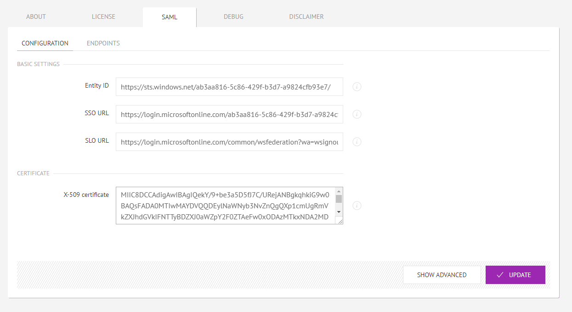Open the About tab
Screen dimensions: 572x312
[36, 17]
